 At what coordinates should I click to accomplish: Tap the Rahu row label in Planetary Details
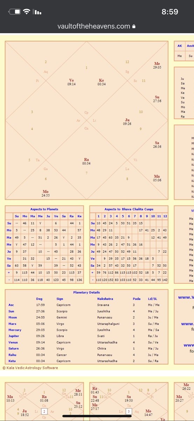tap(12, 355)
